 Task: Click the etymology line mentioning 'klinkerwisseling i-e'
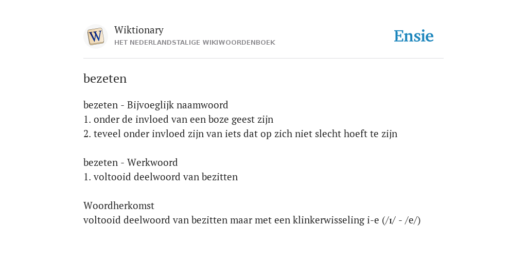[252, 220]
